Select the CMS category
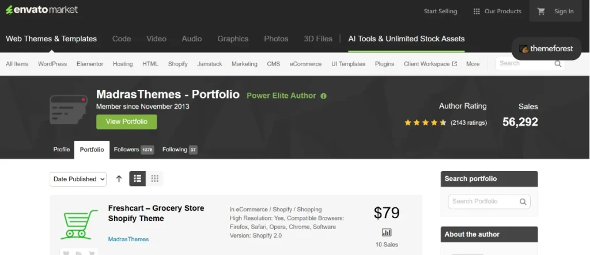 tap(274, 64)
